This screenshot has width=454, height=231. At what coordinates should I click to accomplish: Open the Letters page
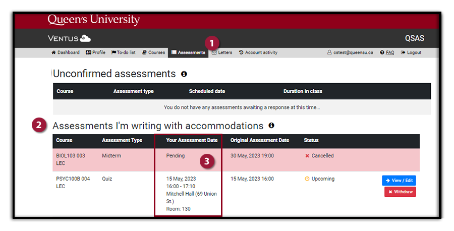222,52
